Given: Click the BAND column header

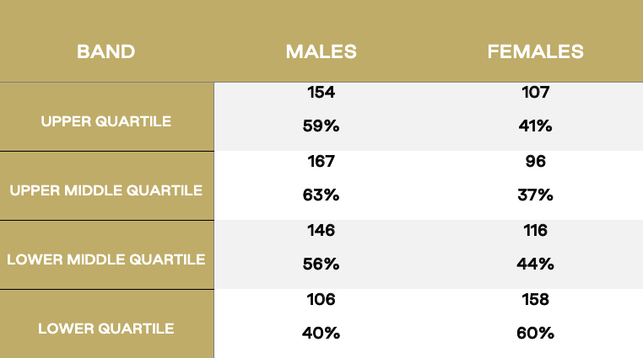Looking at the screenshot, I should pyautogui.click(x=105, y=51).
